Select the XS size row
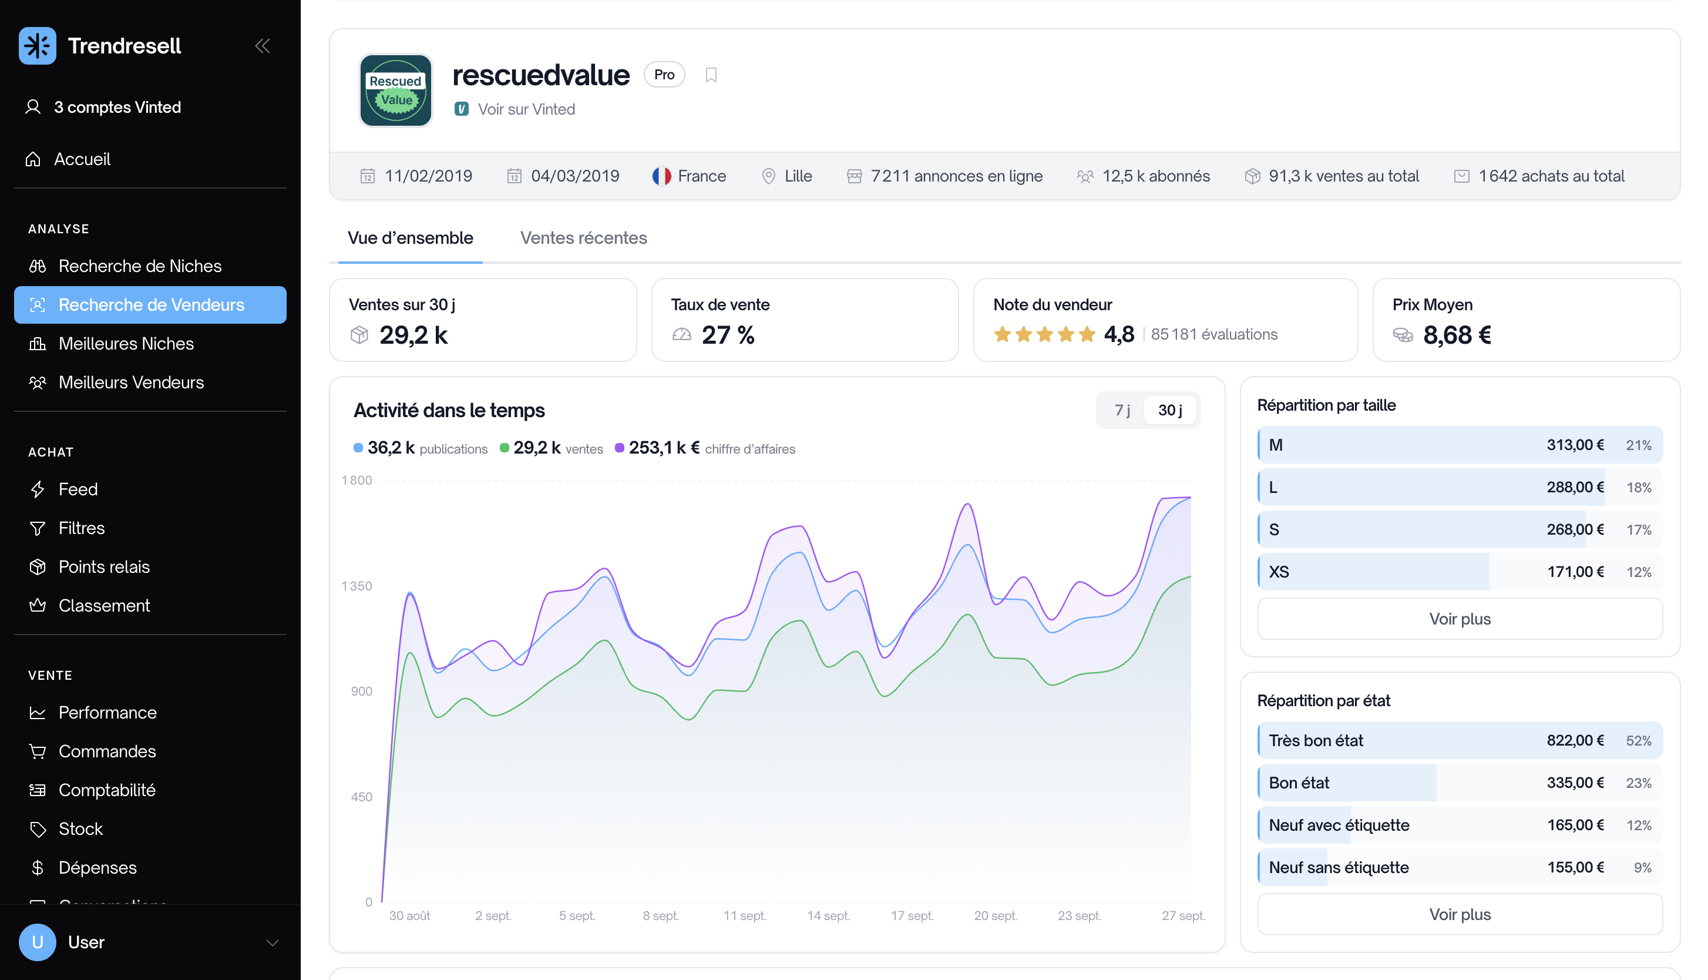 (1460, 572)
